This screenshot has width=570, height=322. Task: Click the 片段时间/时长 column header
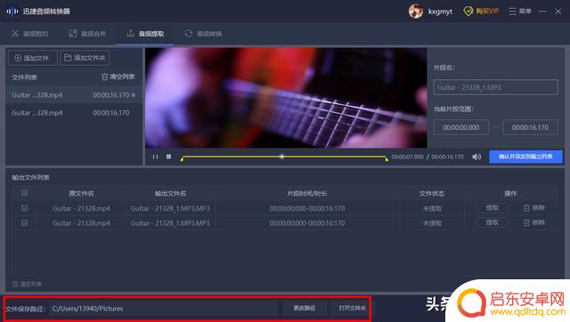tap(307, 194)
